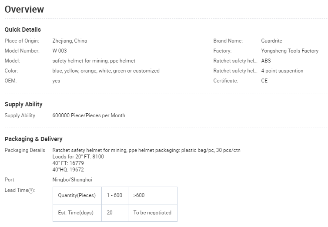
Task: Click the truncated label beside 4-point suspention
Action: click(x=235, y=71)
